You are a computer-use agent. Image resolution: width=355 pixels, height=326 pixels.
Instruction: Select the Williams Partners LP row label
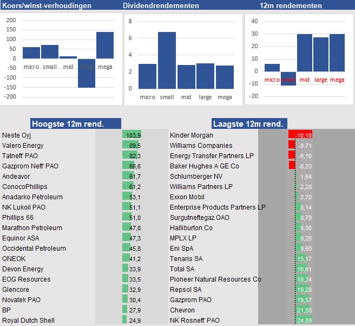(201, 187)
